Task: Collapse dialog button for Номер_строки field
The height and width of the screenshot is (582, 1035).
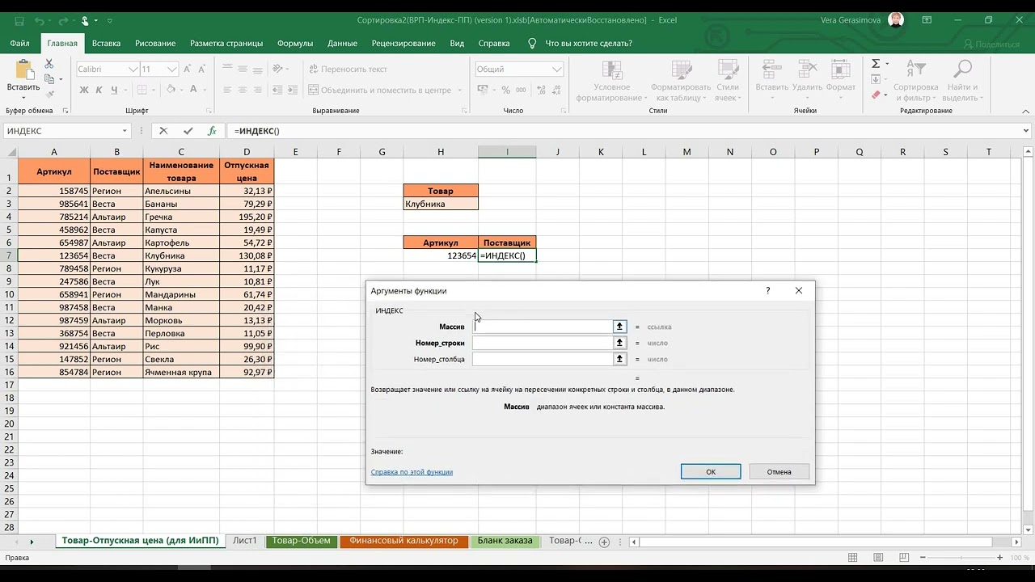Action: [619, 343]
